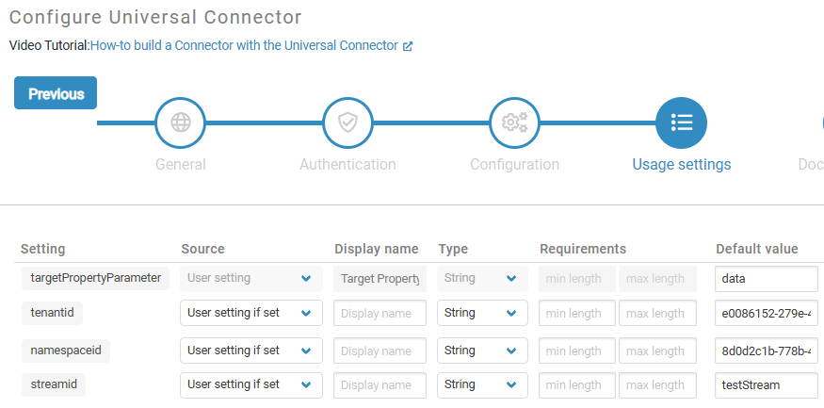Click default value field for targetPropertyParameter
Image resolution: width=824 pixels, height=408 pixels.
766,279
